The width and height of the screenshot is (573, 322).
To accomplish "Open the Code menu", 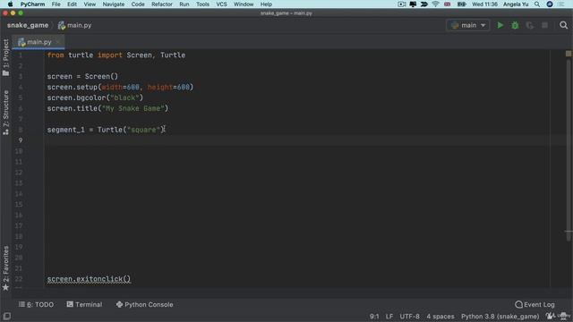I will (138, 4).
